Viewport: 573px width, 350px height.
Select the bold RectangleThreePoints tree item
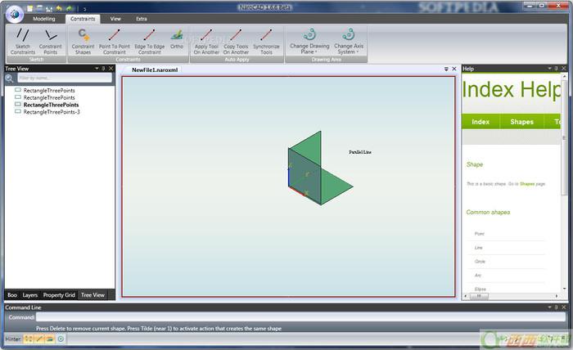[51, 105]
